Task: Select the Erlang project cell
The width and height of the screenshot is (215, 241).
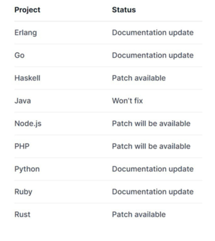Action: pos(26,33)
